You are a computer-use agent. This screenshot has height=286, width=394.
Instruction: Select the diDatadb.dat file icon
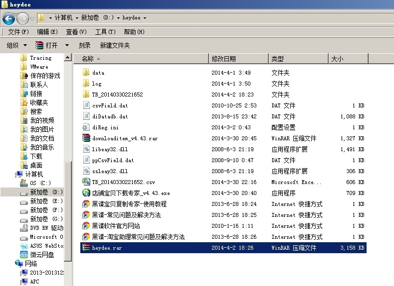point(86,116)
